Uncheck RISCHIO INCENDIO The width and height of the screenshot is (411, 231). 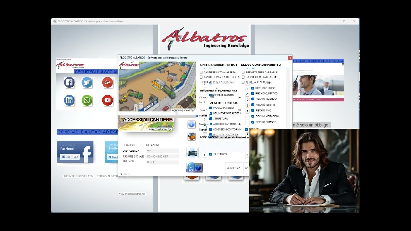click(x=253, y=99)
